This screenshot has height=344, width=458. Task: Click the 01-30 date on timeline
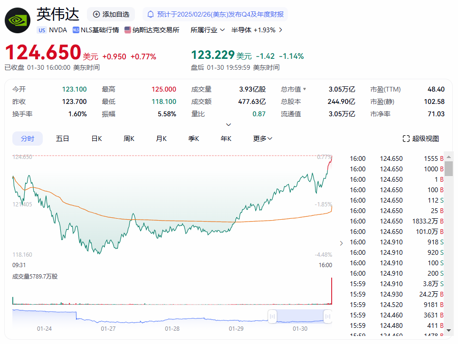[x=300, y=328]
